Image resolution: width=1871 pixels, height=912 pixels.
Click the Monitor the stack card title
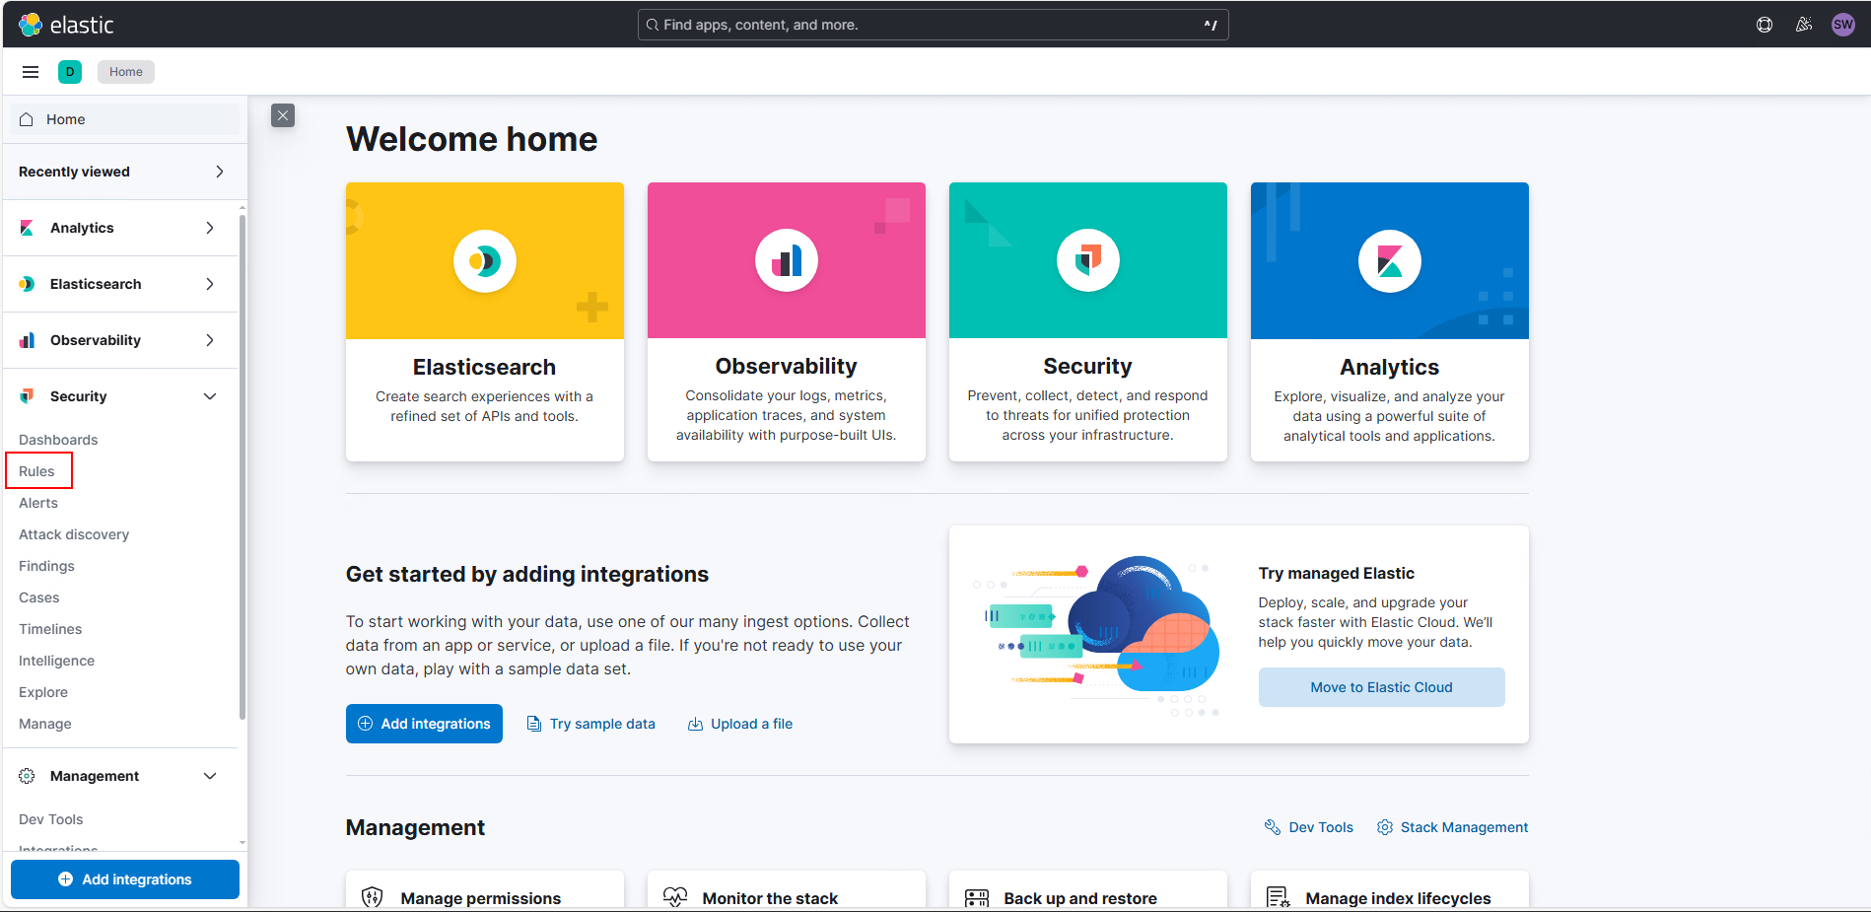coord(770,898)
